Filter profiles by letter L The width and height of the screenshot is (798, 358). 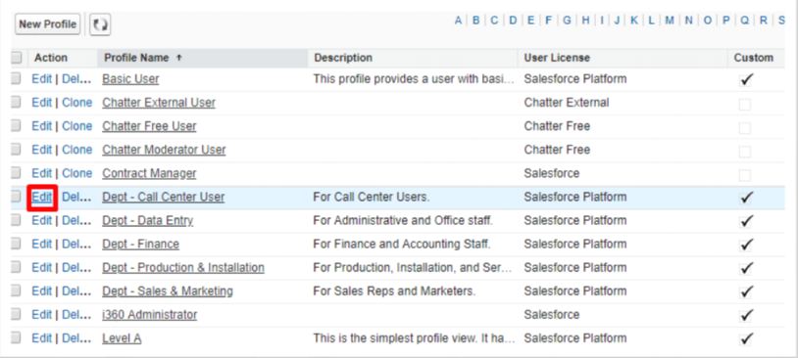pyautogui.click(x=651, y=21)
